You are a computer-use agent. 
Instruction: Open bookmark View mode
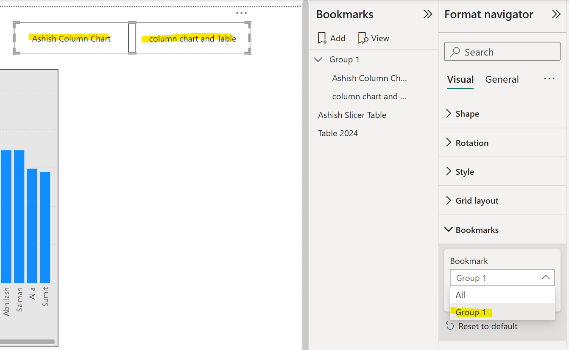tap(374, 38)
